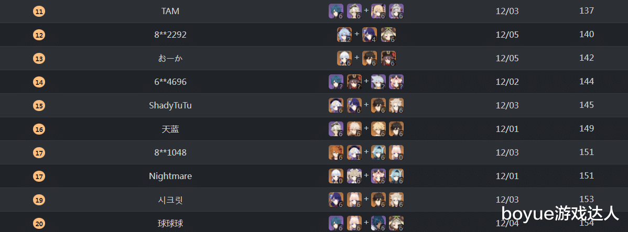Click the player name 天蓝

(170, 129)
